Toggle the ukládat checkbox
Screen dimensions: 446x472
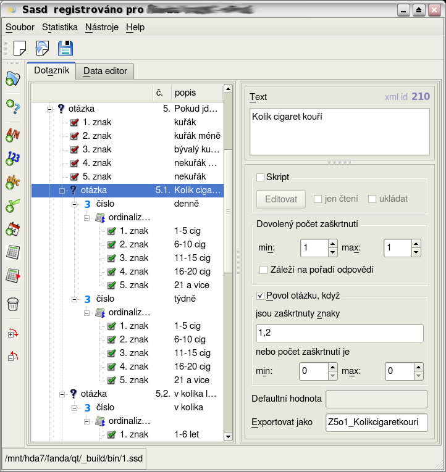372,199
